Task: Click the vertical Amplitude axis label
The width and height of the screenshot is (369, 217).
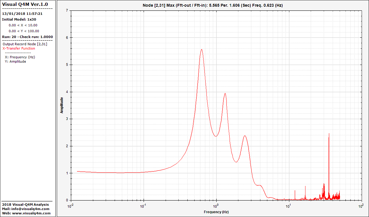Action: [62, 105]
